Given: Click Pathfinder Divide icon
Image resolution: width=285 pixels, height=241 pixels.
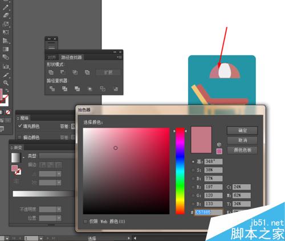Looking at the screenshot, I should (52, 88).
